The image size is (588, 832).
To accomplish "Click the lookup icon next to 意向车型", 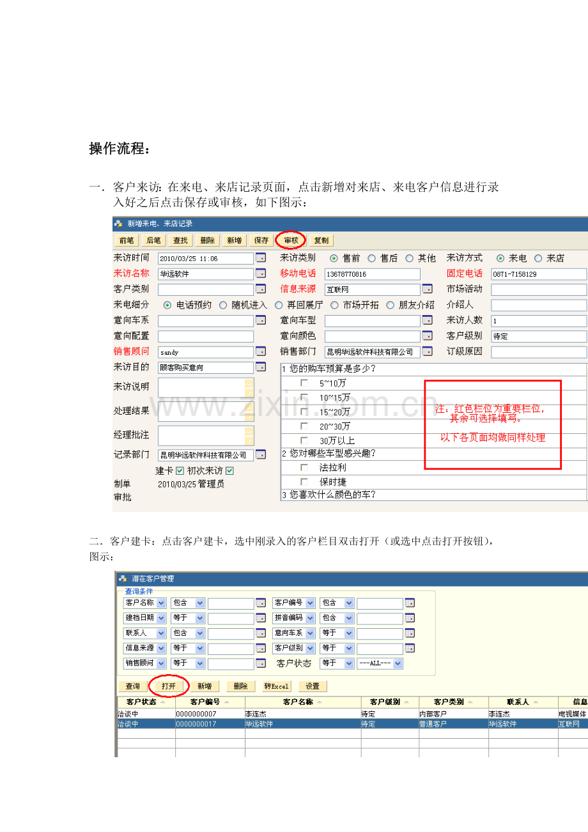I will click(427, 320).
